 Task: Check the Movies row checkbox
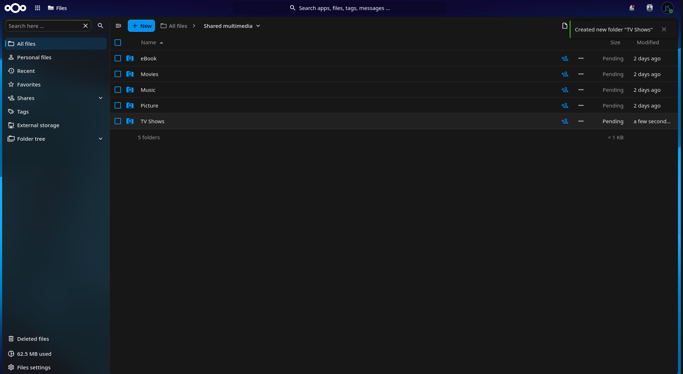click(x=118, y=74)
